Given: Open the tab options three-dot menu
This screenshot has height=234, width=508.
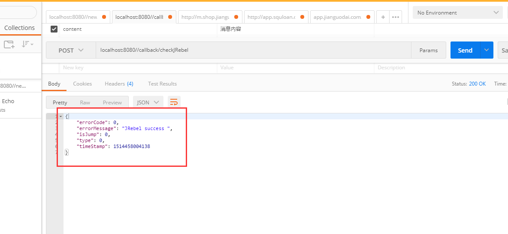Looking at the screenshot, I should pyautogui.click(x=396, y=17).
